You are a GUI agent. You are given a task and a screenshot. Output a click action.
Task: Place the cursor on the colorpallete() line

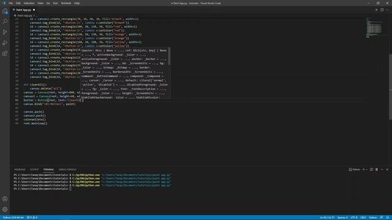34,120
